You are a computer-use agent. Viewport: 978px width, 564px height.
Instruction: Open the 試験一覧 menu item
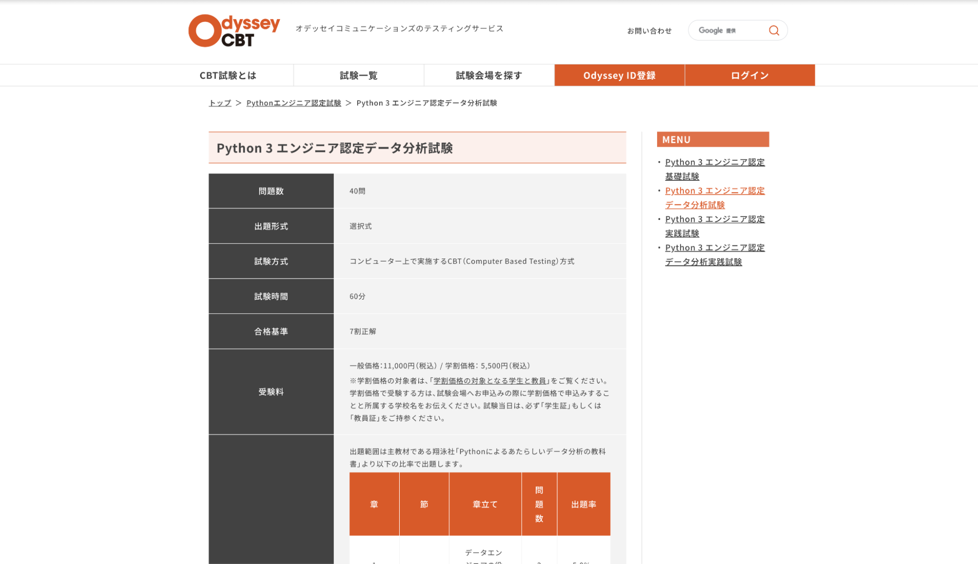coord(359,75)
